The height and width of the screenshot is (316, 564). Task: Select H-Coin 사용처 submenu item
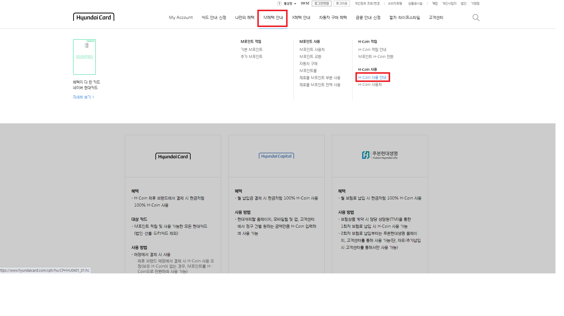(x=370, y=85)
